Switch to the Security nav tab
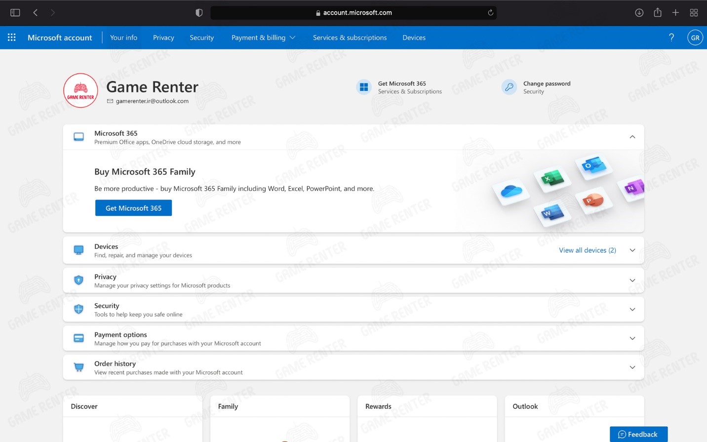707x442 pixels. click(202, 38)
